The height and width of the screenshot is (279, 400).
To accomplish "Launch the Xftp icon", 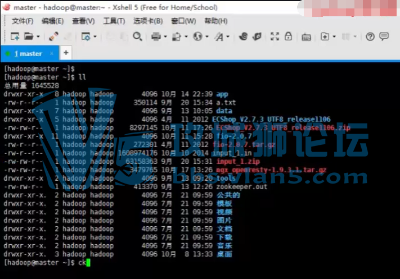I will tap(243, 36).
